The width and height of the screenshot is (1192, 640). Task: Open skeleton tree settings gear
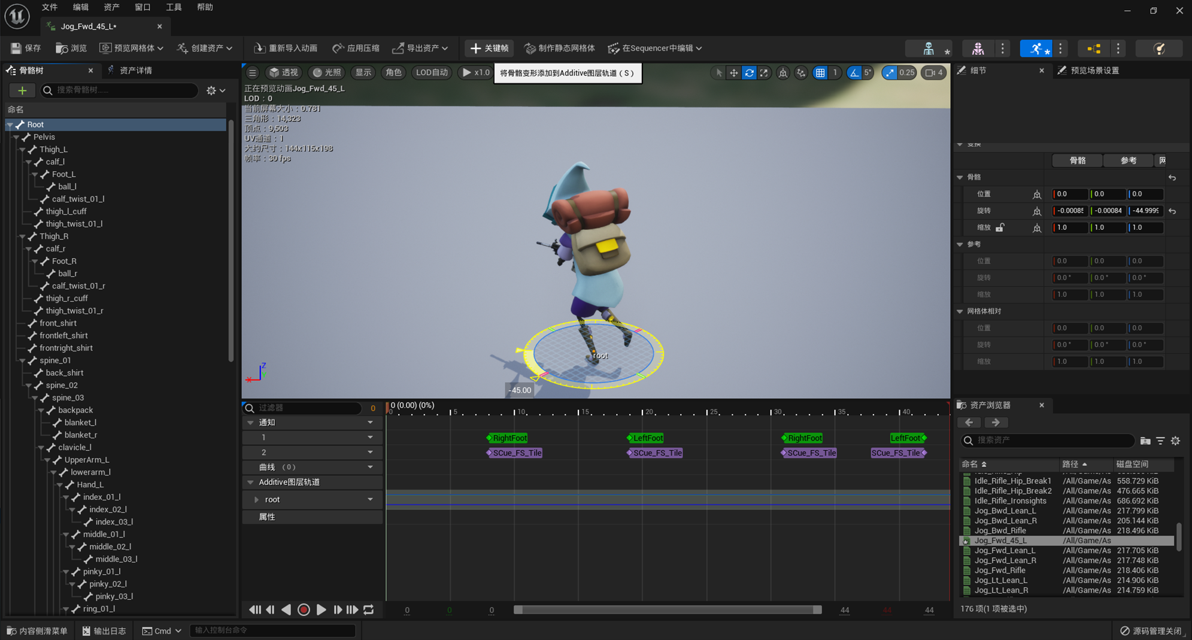(x=216, y=90)
